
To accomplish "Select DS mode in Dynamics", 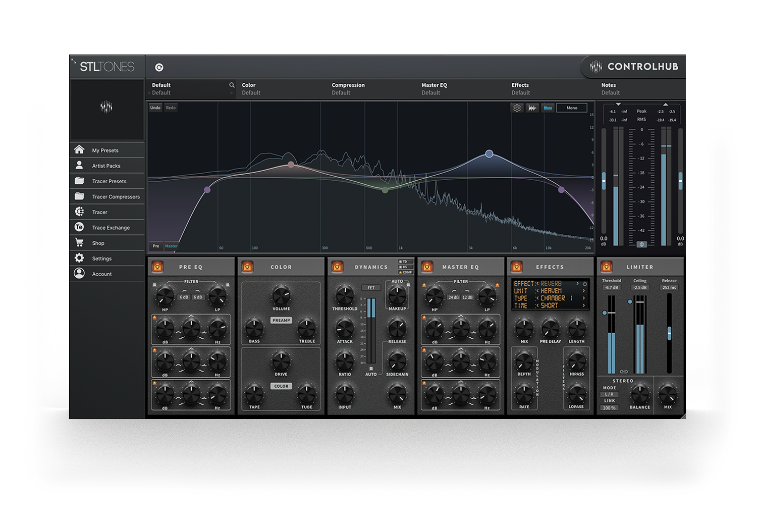I will point(406,267).
